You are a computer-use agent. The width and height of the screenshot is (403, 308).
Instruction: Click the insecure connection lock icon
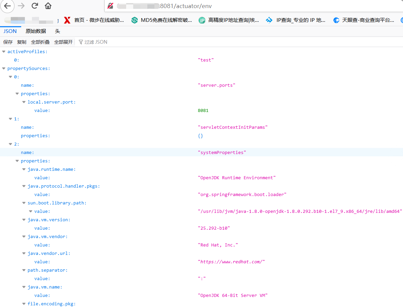(x=111, y=6)
